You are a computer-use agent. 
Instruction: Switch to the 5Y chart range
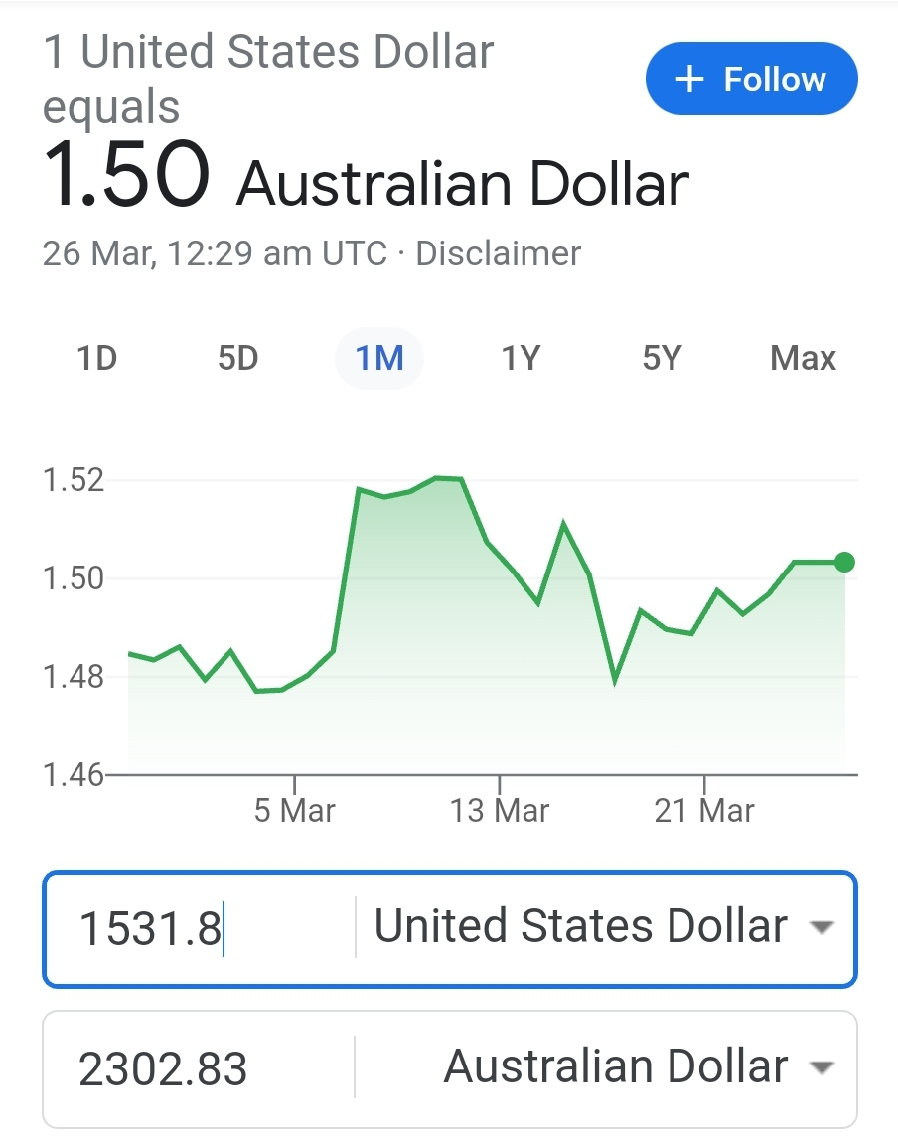[x=662, y=358]
